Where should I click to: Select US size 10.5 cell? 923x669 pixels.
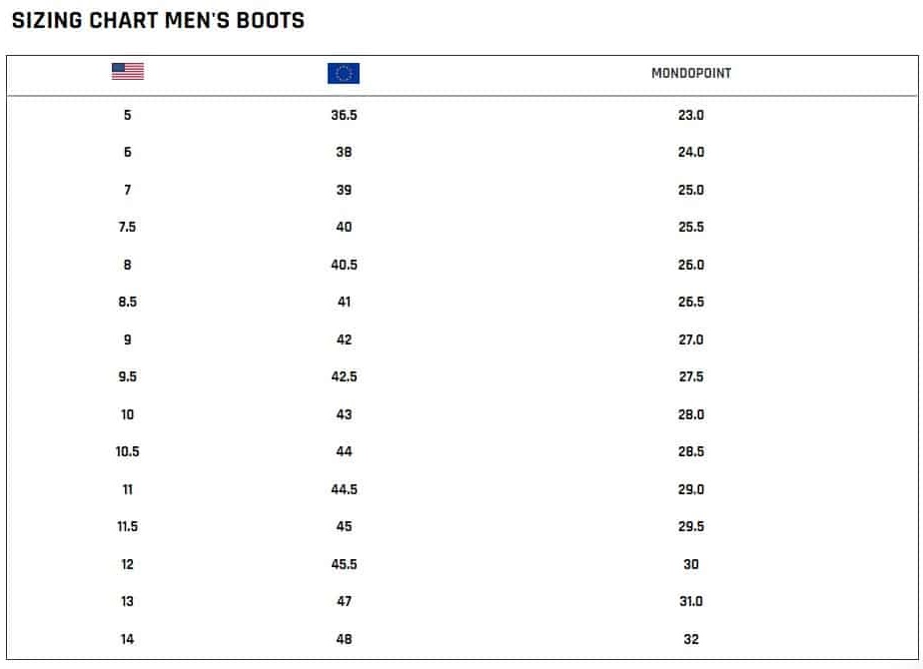(x=127, y=452)
